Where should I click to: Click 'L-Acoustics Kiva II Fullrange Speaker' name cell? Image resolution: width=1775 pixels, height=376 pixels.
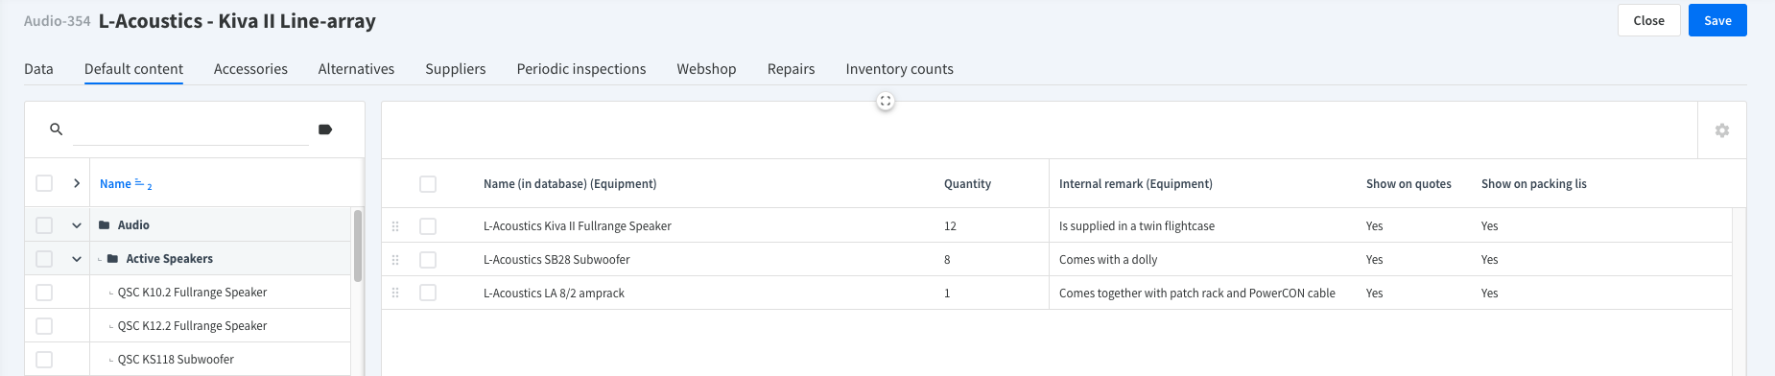[578, 226]
